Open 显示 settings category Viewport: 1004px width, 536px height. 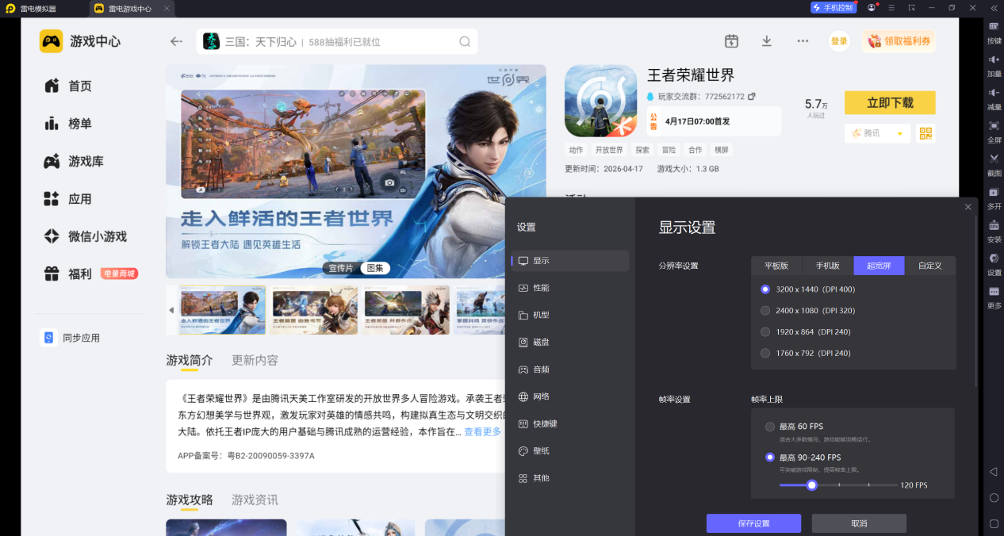570,261
